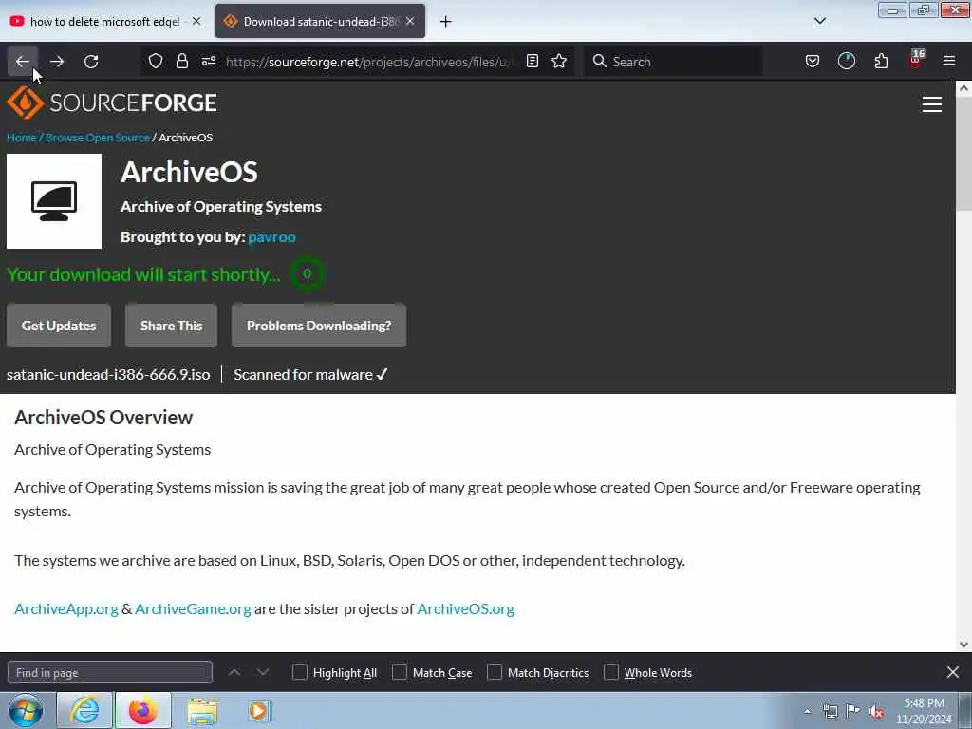Go to previous find result arrow
Image resolution: width=972 pixels, height=729 pixels.
point(234,673)
